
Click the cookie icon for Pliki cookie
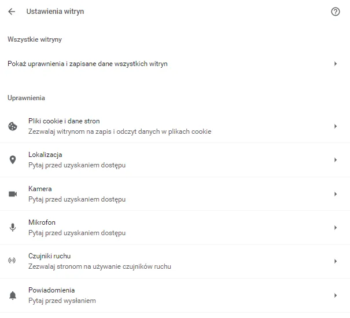tap(13, 126)
